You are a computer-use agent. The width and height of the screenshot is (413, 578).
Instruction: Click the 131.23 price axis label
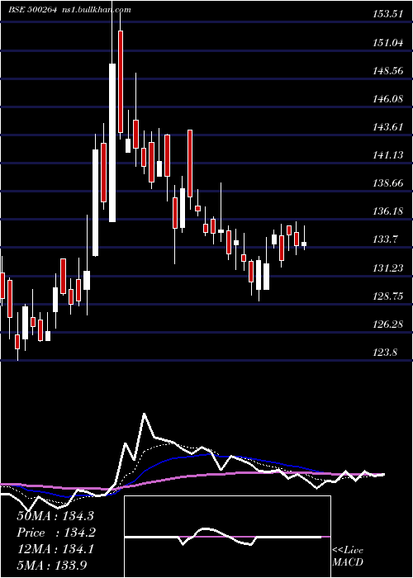[x=389, y=268]
